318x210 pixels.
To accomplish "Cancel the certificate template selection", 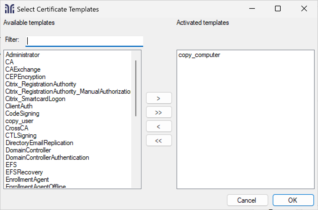I will (x=247, y=200).
